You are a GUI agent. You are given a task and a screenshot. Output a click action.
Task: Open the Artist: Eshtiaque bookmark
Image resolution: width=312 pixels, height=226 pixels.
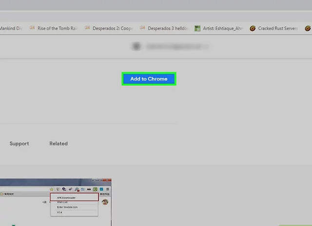222,28
